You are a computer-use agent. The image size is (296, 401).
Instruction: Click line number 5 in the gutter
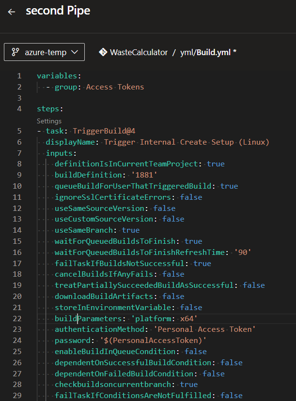19,131
